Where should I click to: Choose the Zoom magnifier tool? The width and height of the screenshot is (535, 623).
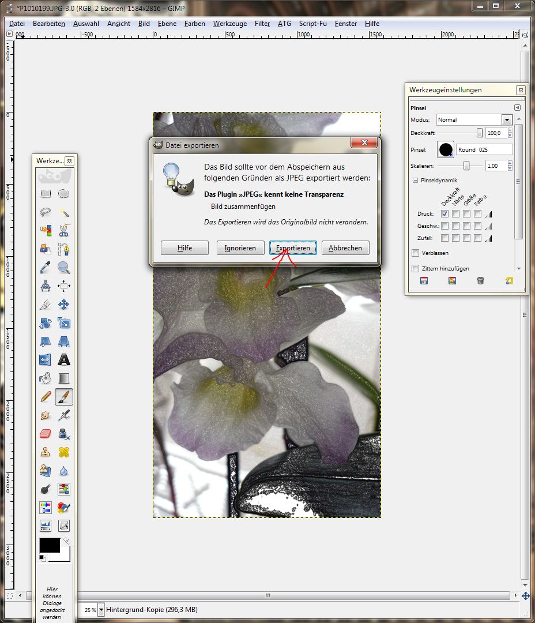pyautogui.click(x=64, y=267)
